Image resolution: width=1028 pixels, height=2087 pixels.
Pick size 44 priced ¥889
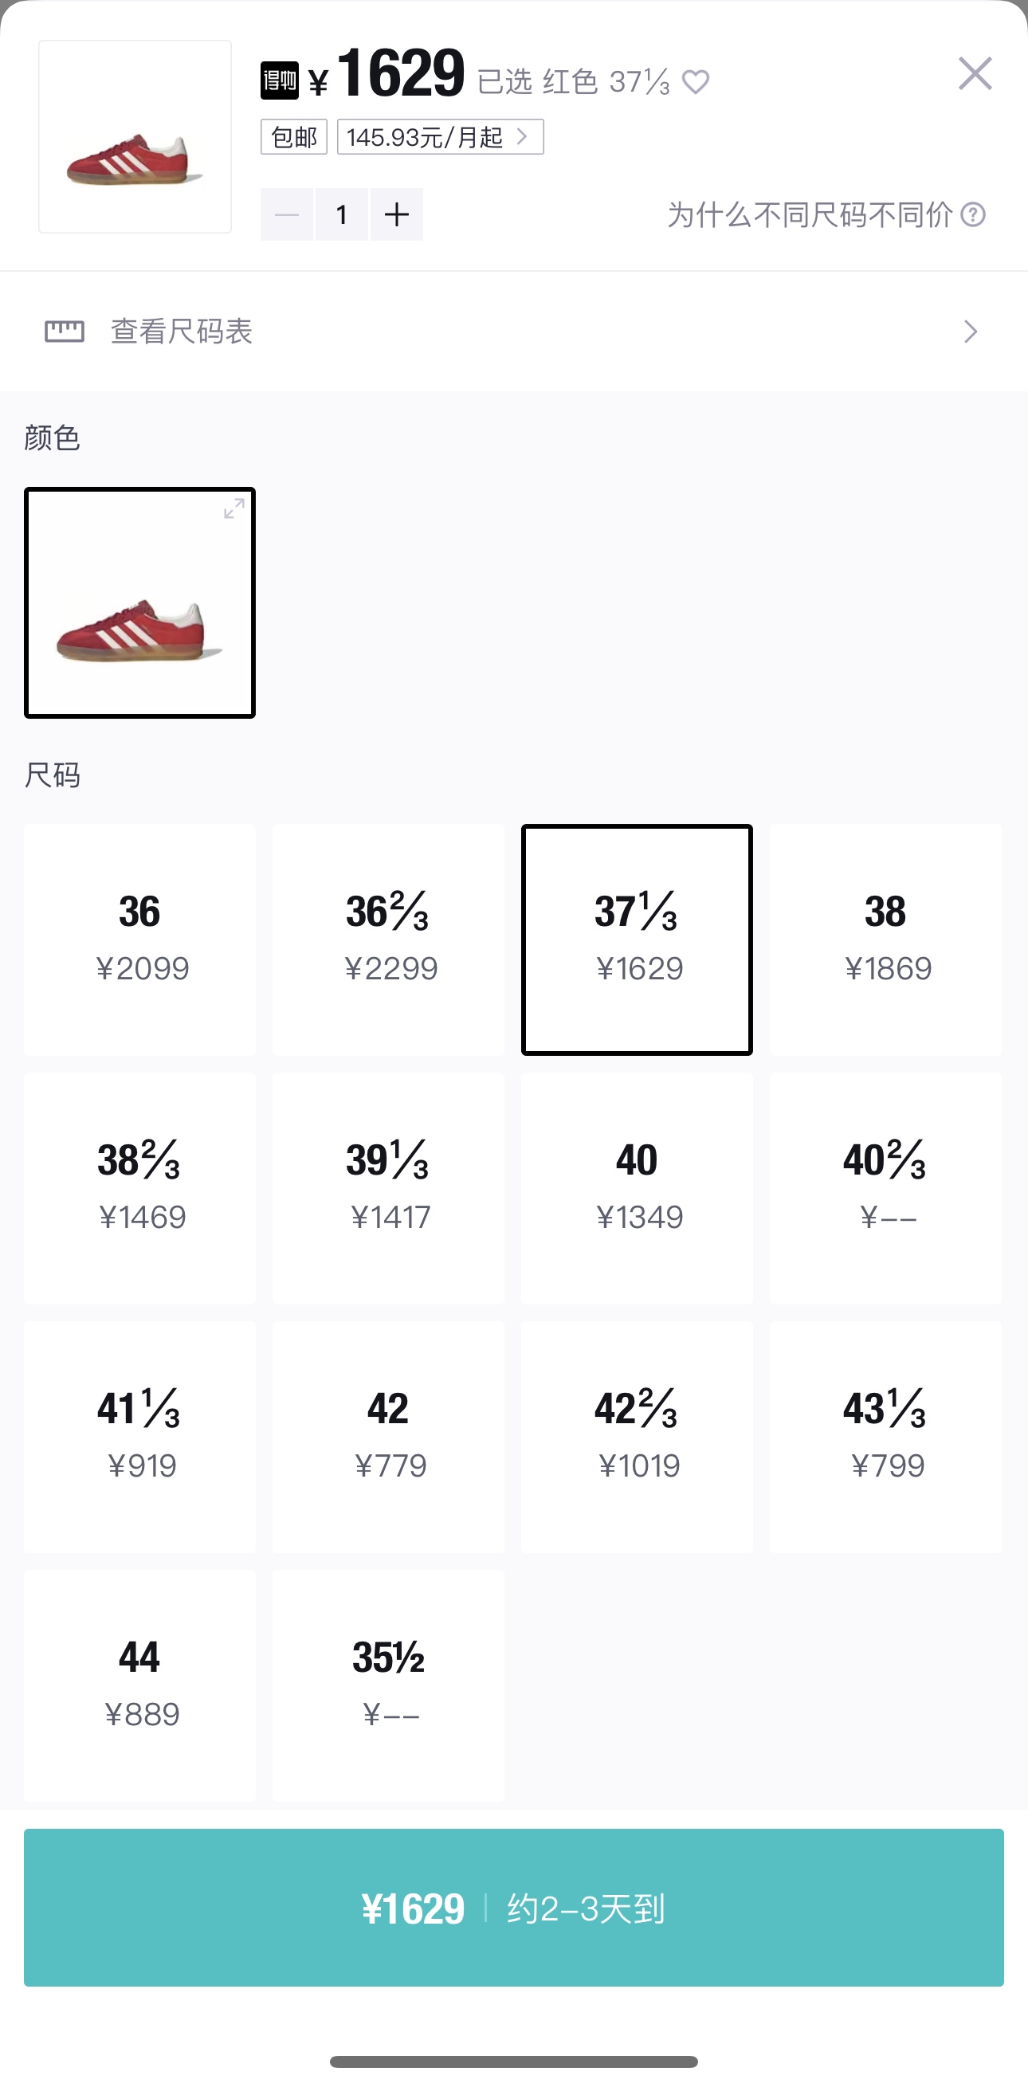[x=140, y=1685]
